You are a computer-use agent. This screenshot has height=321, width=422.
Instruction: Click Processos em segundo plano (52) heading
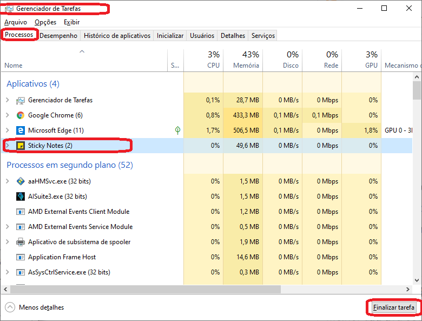70,165
